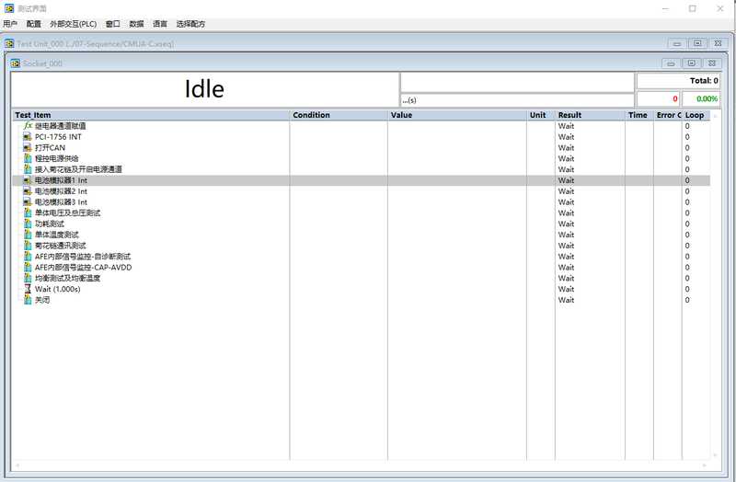Open the 数据 menu
The image size is (736, 482).
pos(136,24)
